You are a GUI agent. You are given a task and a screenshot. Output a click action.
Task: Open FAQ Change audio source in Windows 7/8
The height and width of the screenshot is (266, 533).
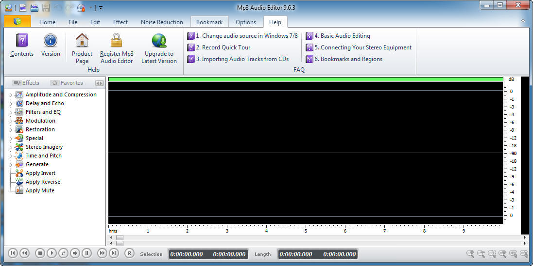243,36
